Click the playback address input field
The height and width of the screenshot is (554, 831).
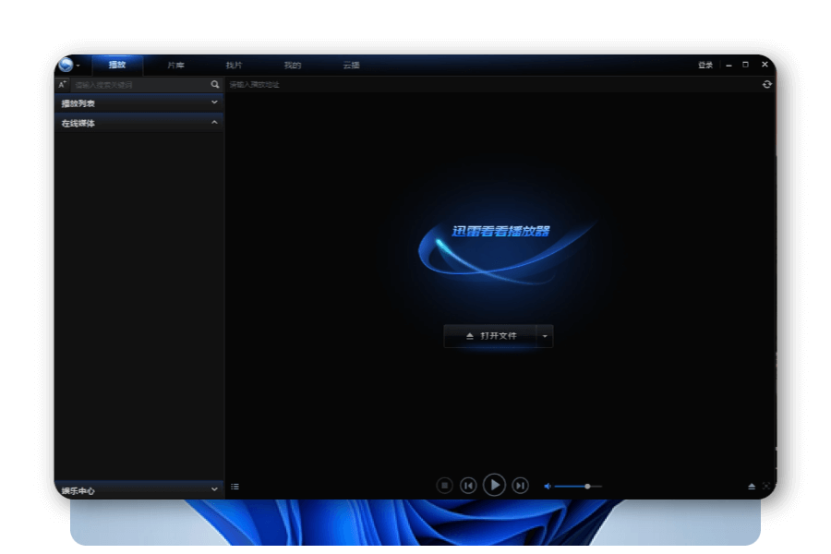click(493, 84)
